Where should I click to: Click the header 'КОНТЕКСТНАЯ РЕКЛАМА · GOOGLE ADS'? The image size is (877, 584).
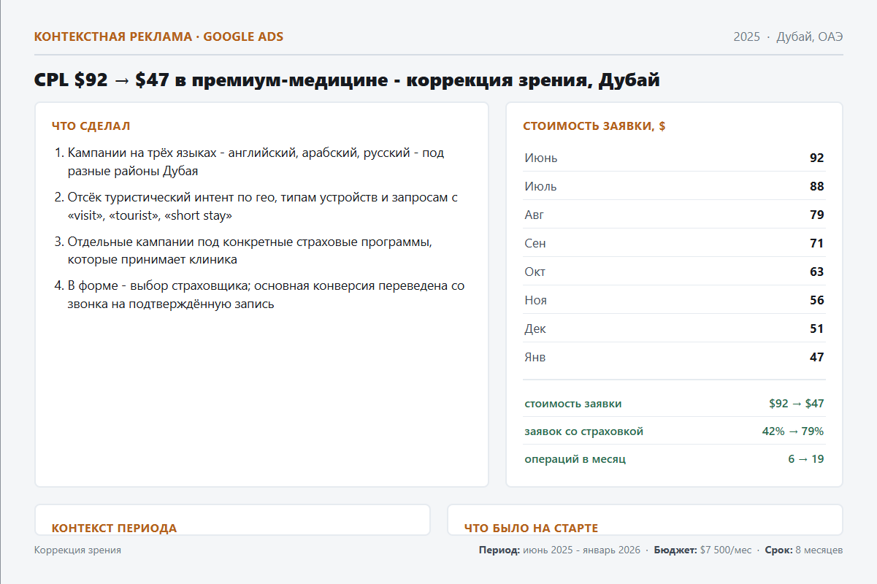click(x=158, y=36)
